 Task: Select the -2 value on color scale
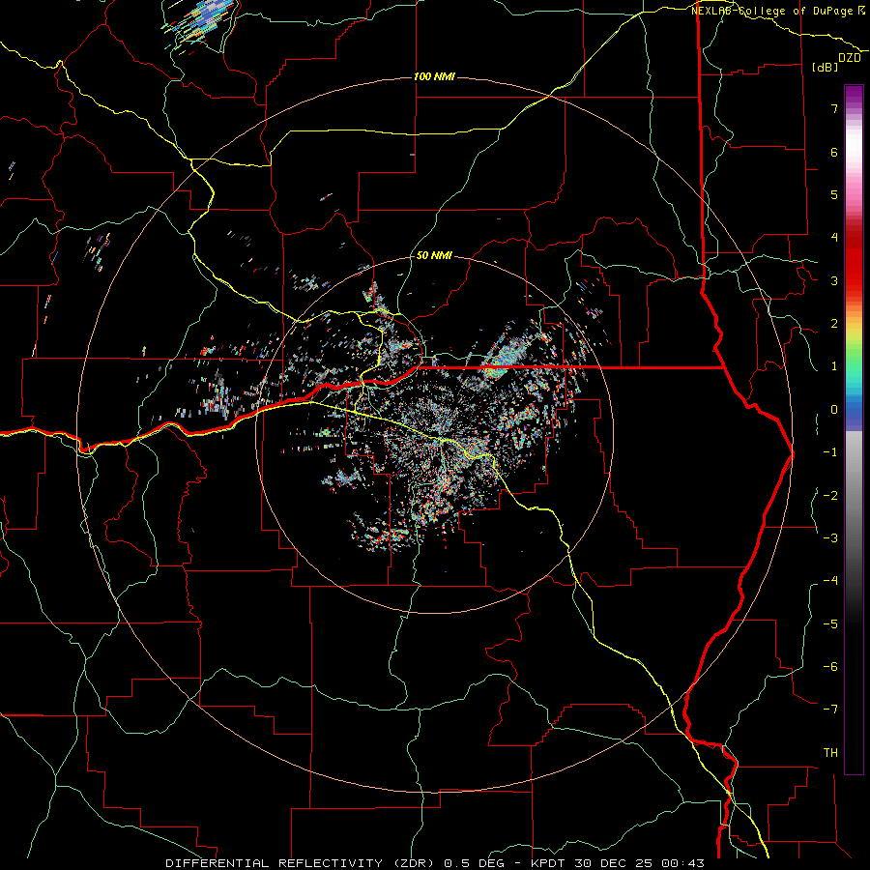coord(830,496)
